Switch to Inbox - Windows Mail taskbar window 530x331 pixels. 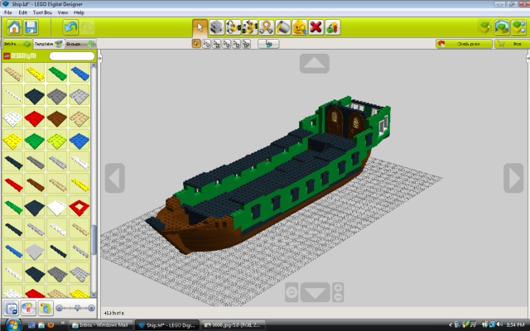coord(100,325)
